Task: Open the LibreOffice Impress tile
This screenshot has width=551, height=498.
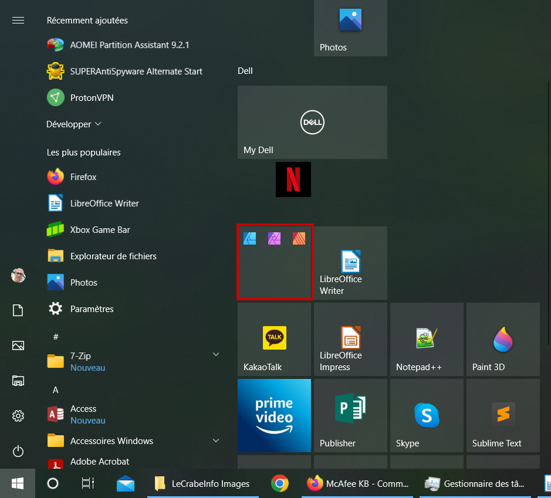Action: pos(350,339)
